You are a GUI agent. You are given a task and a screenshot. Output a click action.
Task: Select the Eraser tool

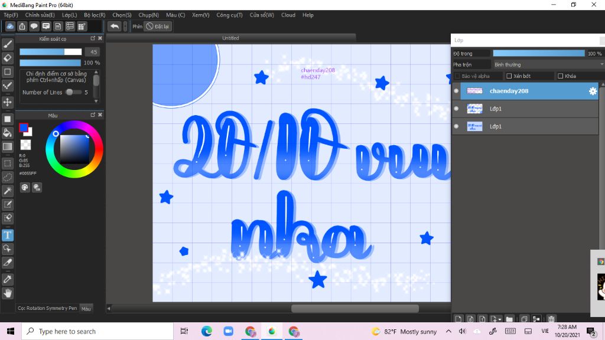[x=7, y=58]
